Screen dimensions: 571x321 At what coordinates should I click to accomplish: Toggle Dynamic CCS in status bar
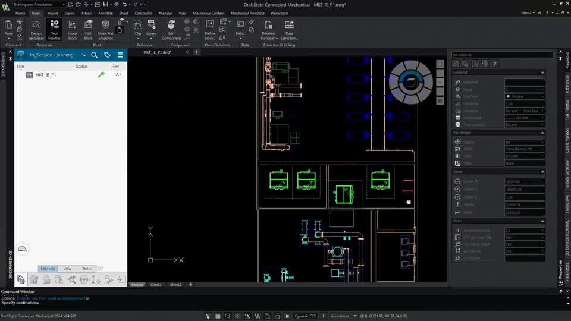coord(305,316)
